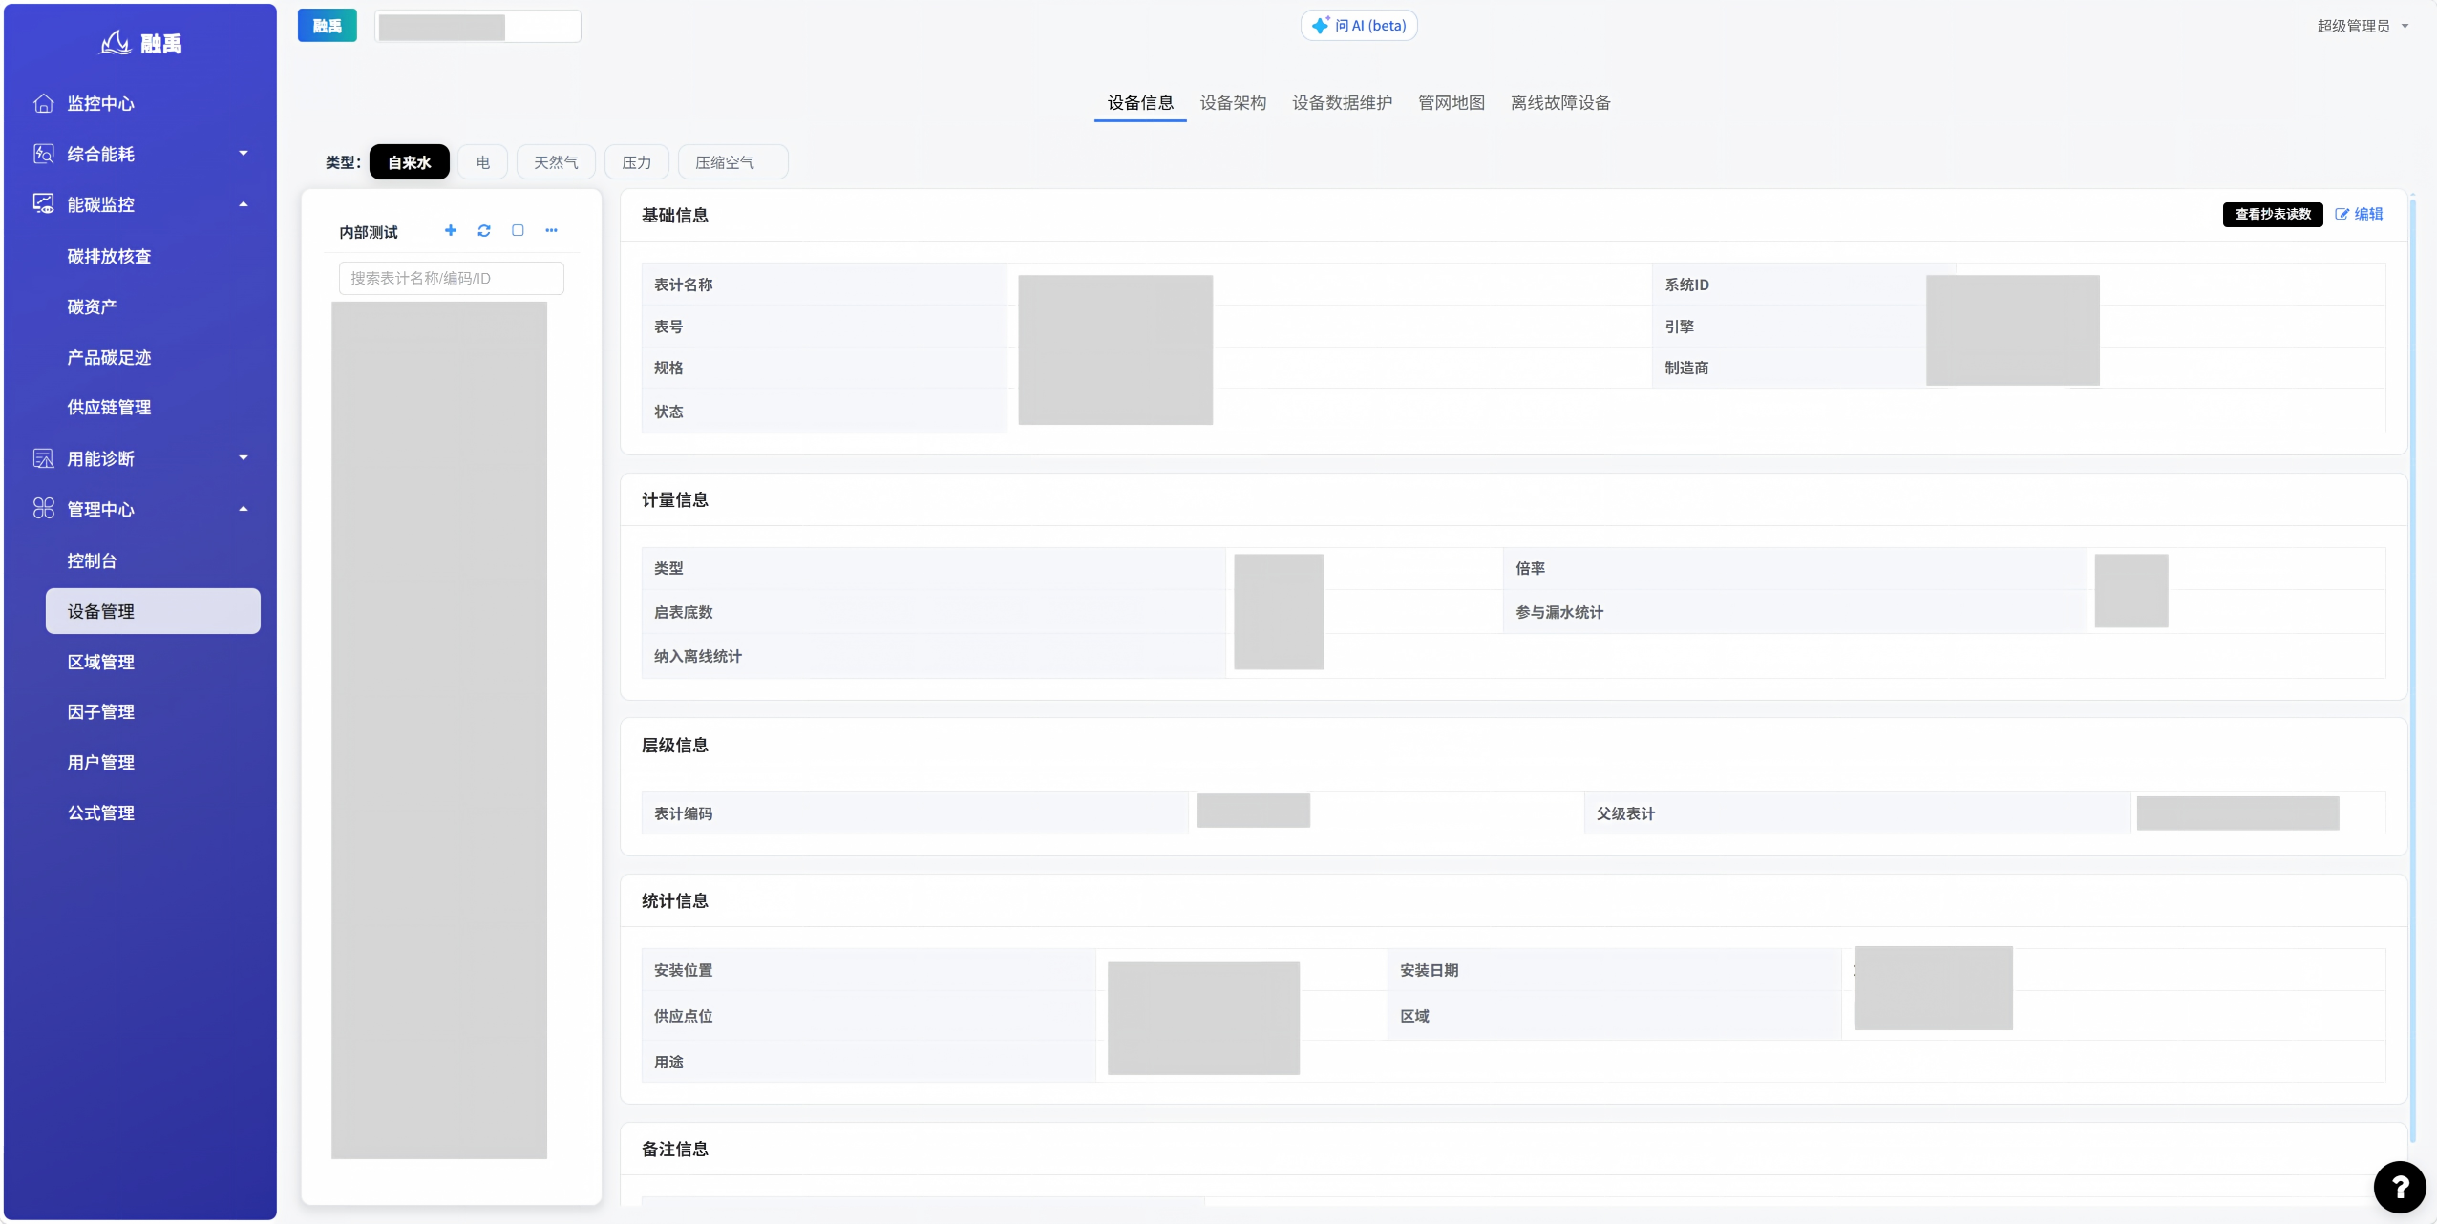2437x1224 pixels.
Task: Click the 用能诊断 sidebar icon
Action: click(x=44, y=458)
